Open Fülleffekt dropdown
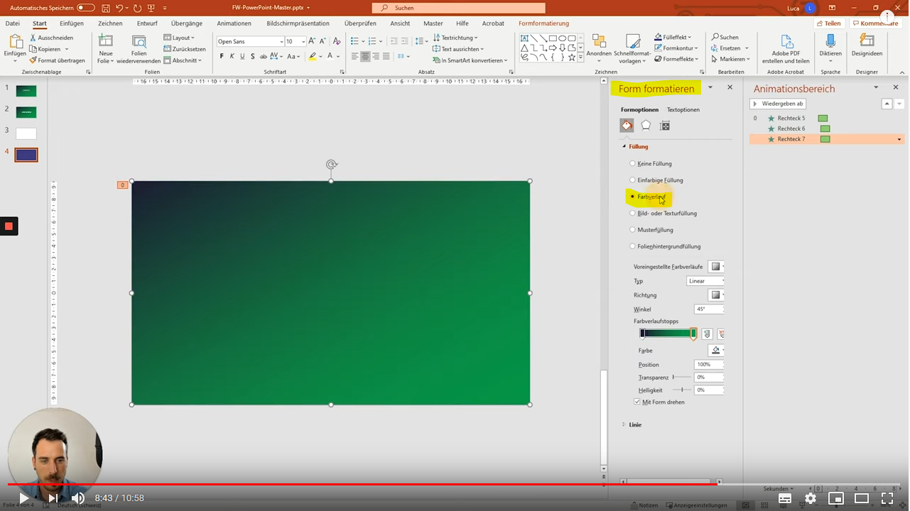Viewport: 910px width, 511px height. click(673, 37)
